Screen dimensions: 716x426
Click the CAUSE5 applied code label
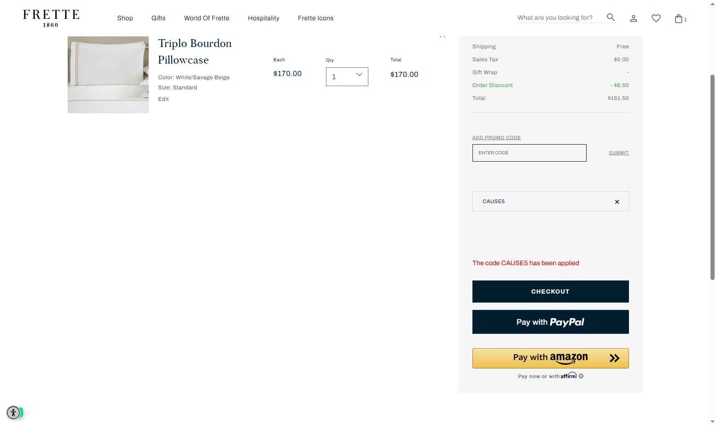[494, 201]
